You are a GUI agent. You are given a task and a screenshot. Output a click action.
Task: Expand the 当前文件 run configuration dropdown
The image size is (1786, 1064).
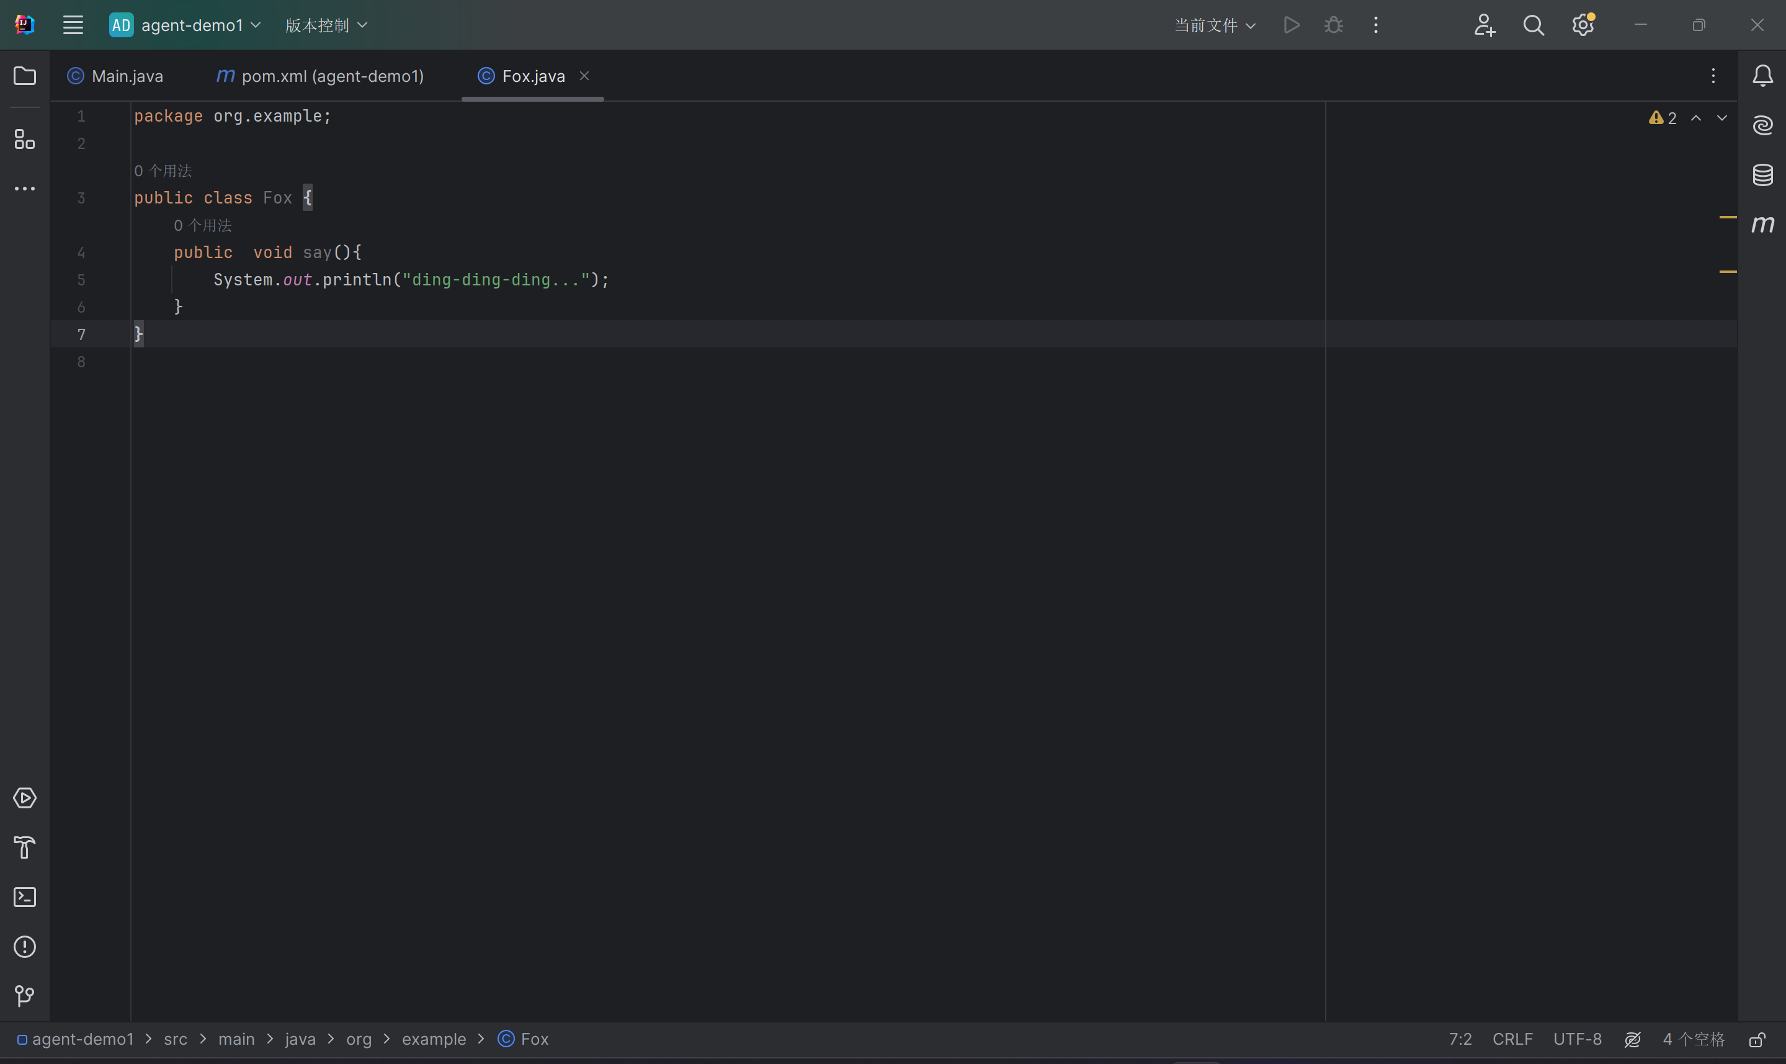[x=1215, y=25]
